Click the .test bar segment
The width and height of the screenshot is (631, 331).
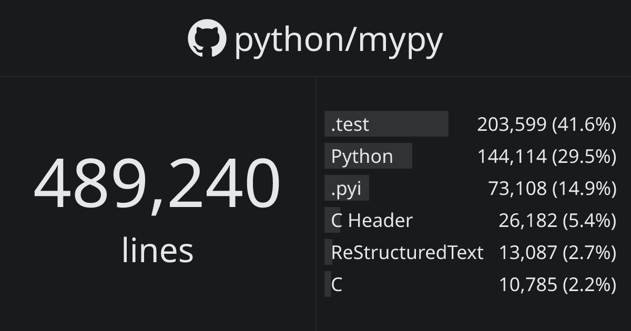(415, 124)
